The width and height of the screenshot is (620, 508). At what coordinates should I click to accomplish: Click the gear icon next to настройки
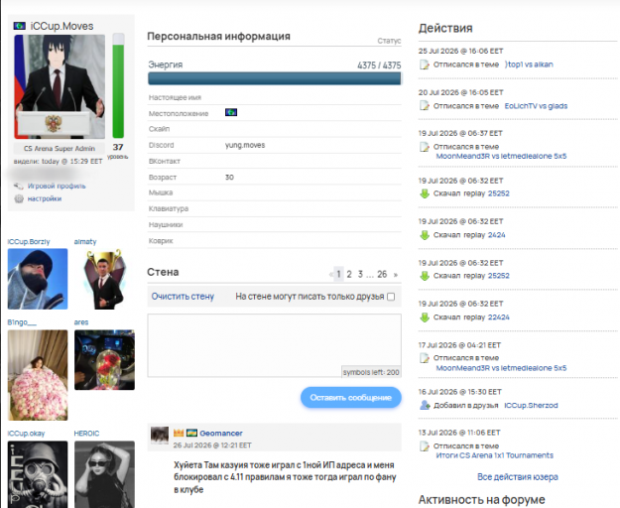(x=19, y=198)
